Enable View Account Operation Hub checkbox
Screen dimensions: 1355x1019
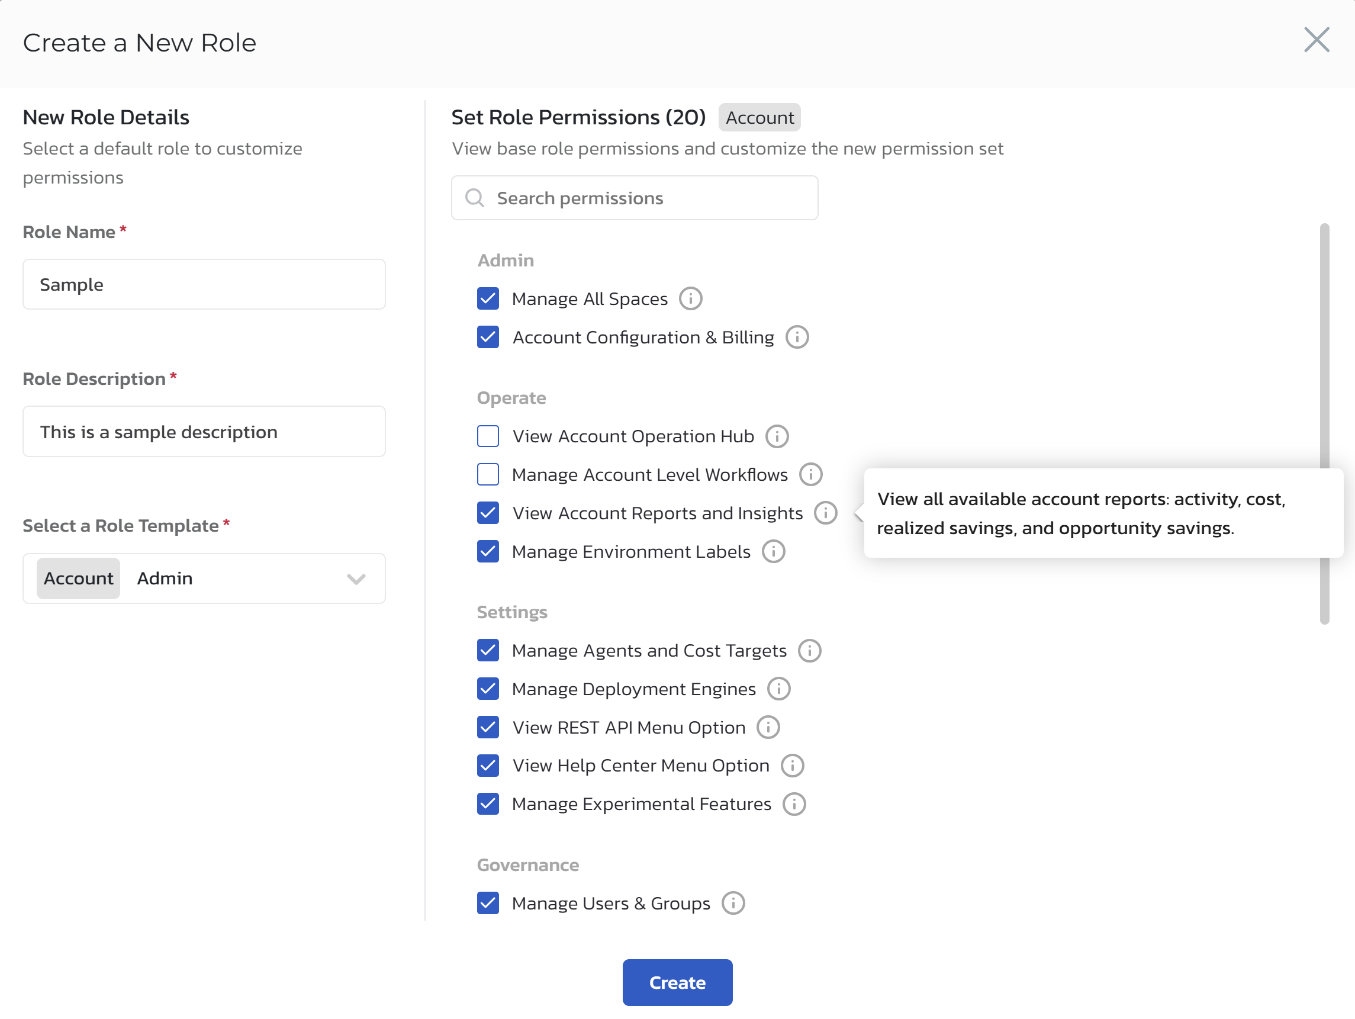488,437
